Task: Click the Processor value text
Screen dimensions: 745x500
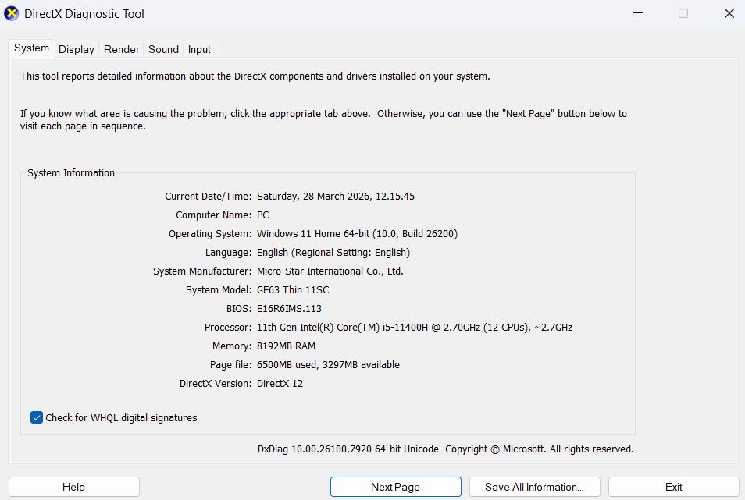Action: [x=414, y=328]
